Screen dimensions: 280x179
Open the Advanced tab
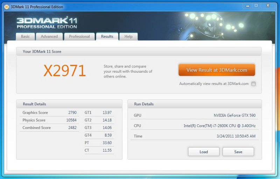point(49,37)
